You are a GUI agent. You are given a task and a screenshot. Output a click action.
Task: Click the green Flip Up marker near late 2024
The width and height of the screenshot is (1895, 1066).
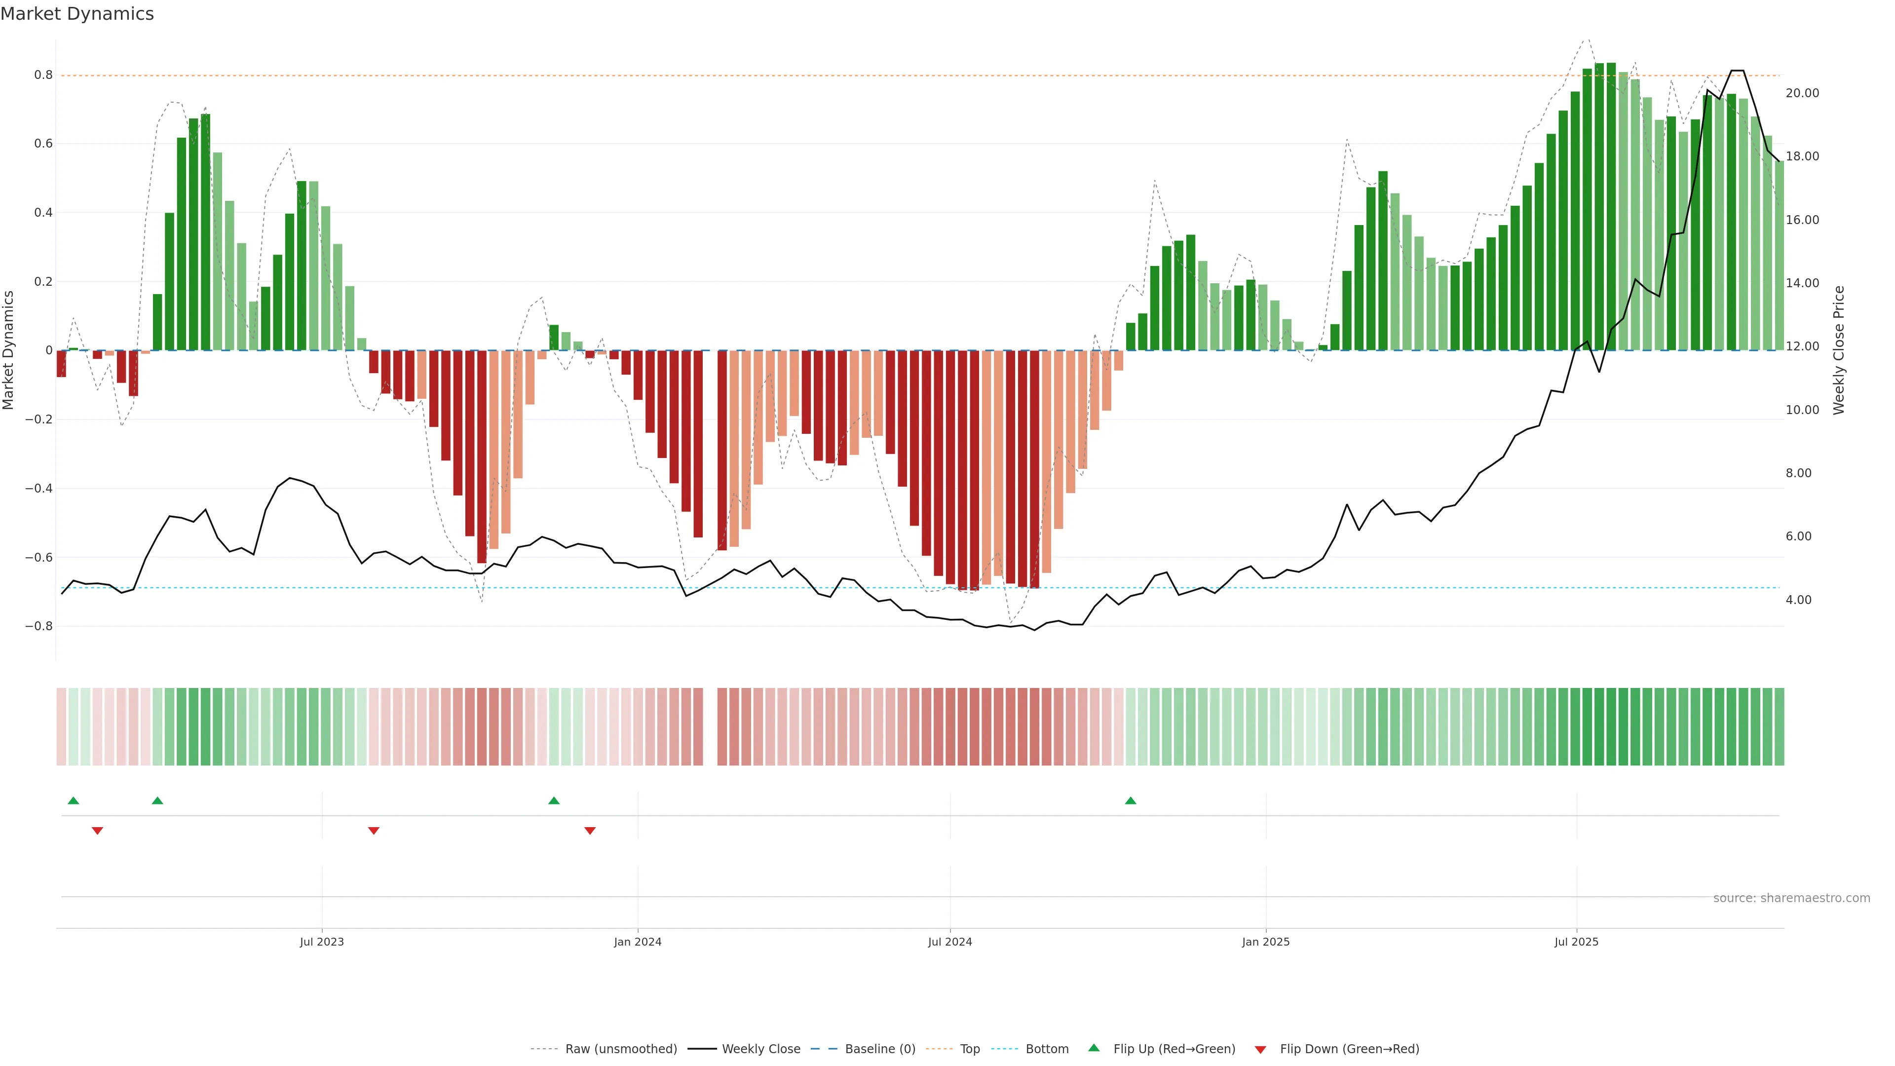[x=1131, y=800]
